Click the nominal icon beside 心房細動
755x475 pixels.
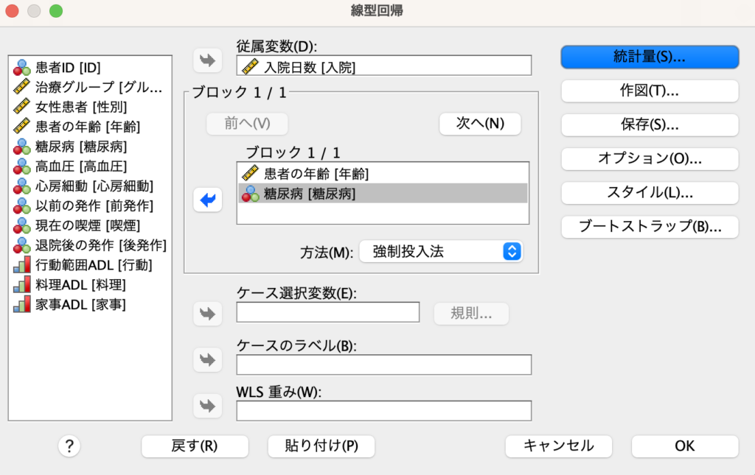pos(21,186)
